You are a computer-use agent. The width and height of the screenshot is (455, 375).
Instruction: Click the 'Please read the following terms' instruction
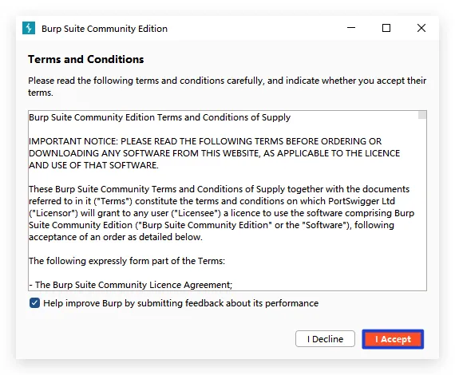pos(227,86)
